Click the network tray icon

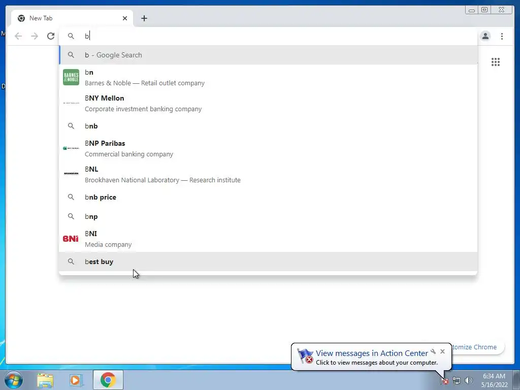457,381
